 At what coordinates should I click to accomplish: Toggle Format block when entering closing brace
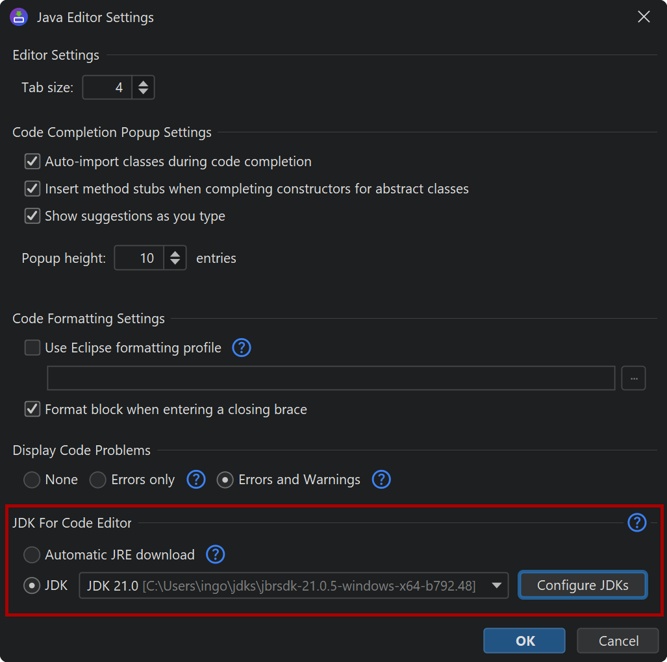32,410
